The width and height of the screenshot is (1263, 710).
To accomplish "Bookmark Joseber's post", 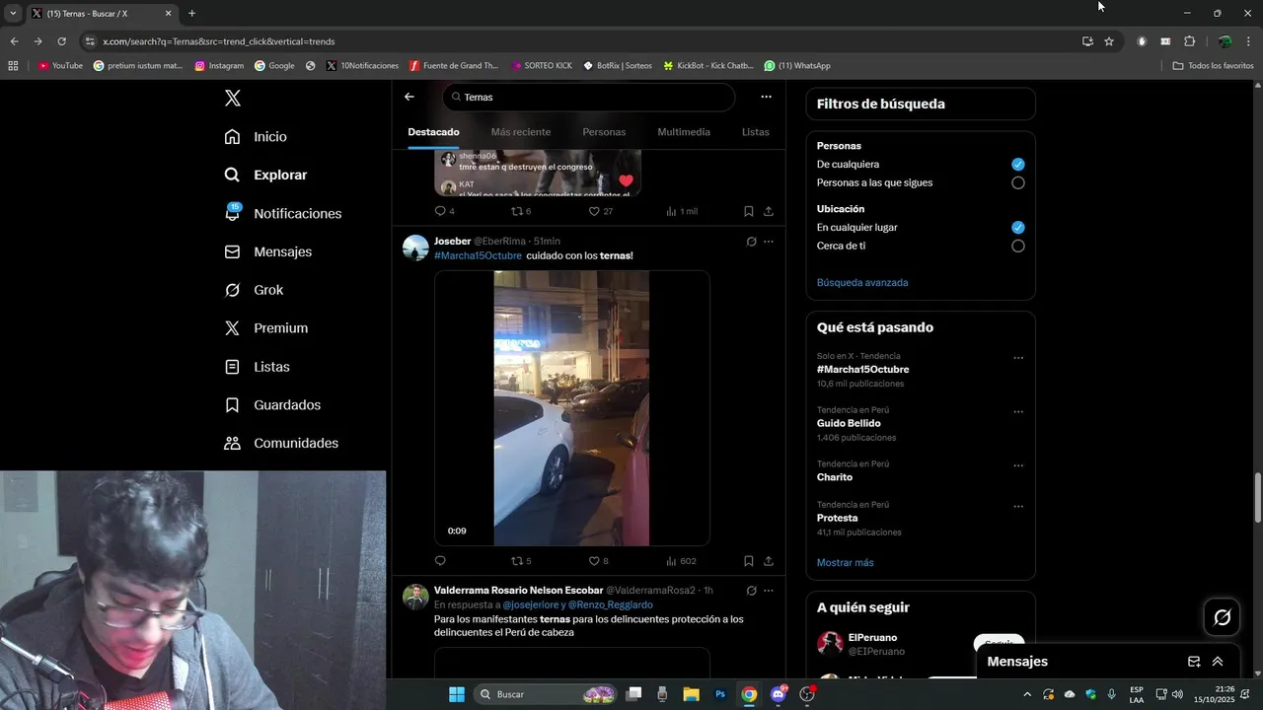I will pos(749,561).
